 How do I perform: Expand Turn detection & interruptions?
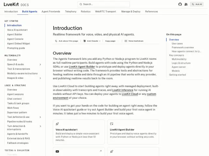click(x=40, y=126)
